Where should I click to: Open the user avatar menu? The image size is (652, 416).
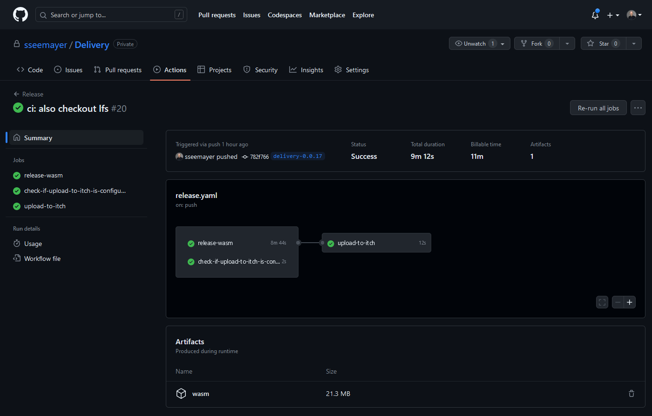click(x=634, y=15)
